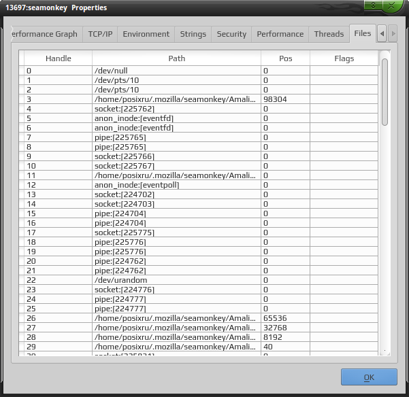The image size is (409, 397).
Task: Select /dev/pts/10 path on handle 2 row
Action: pos(116,90)
